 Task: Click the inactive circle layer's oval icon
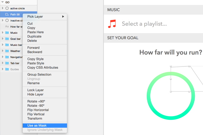pyautogui.click(x=7, y=20)
